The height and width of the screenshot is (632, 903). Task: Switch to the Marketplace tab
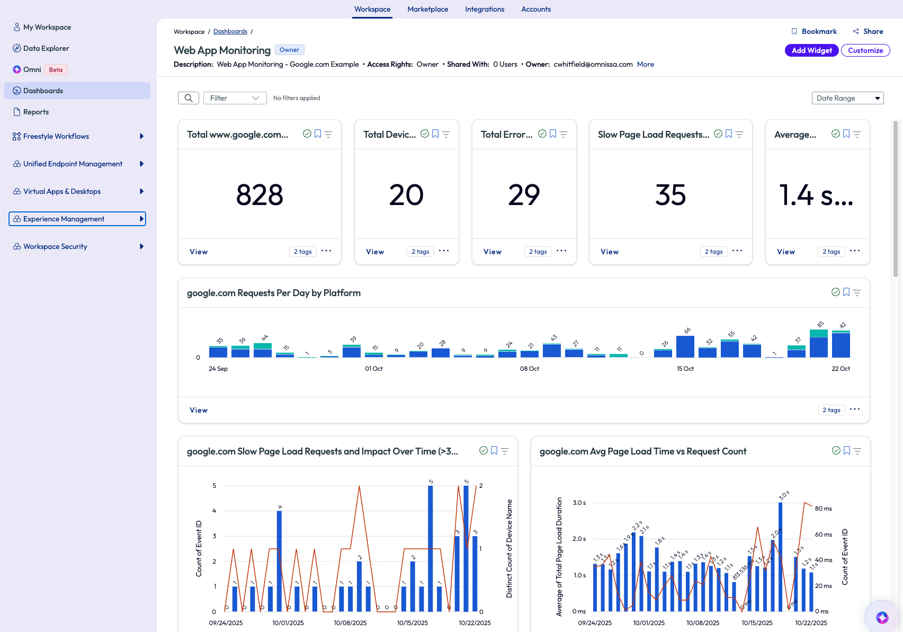click(427, 10)
